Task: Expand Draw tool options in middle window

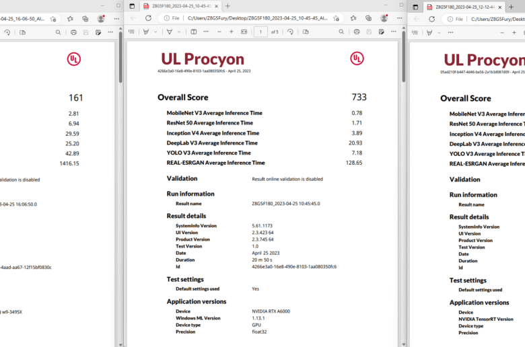Action: [155, 32]
